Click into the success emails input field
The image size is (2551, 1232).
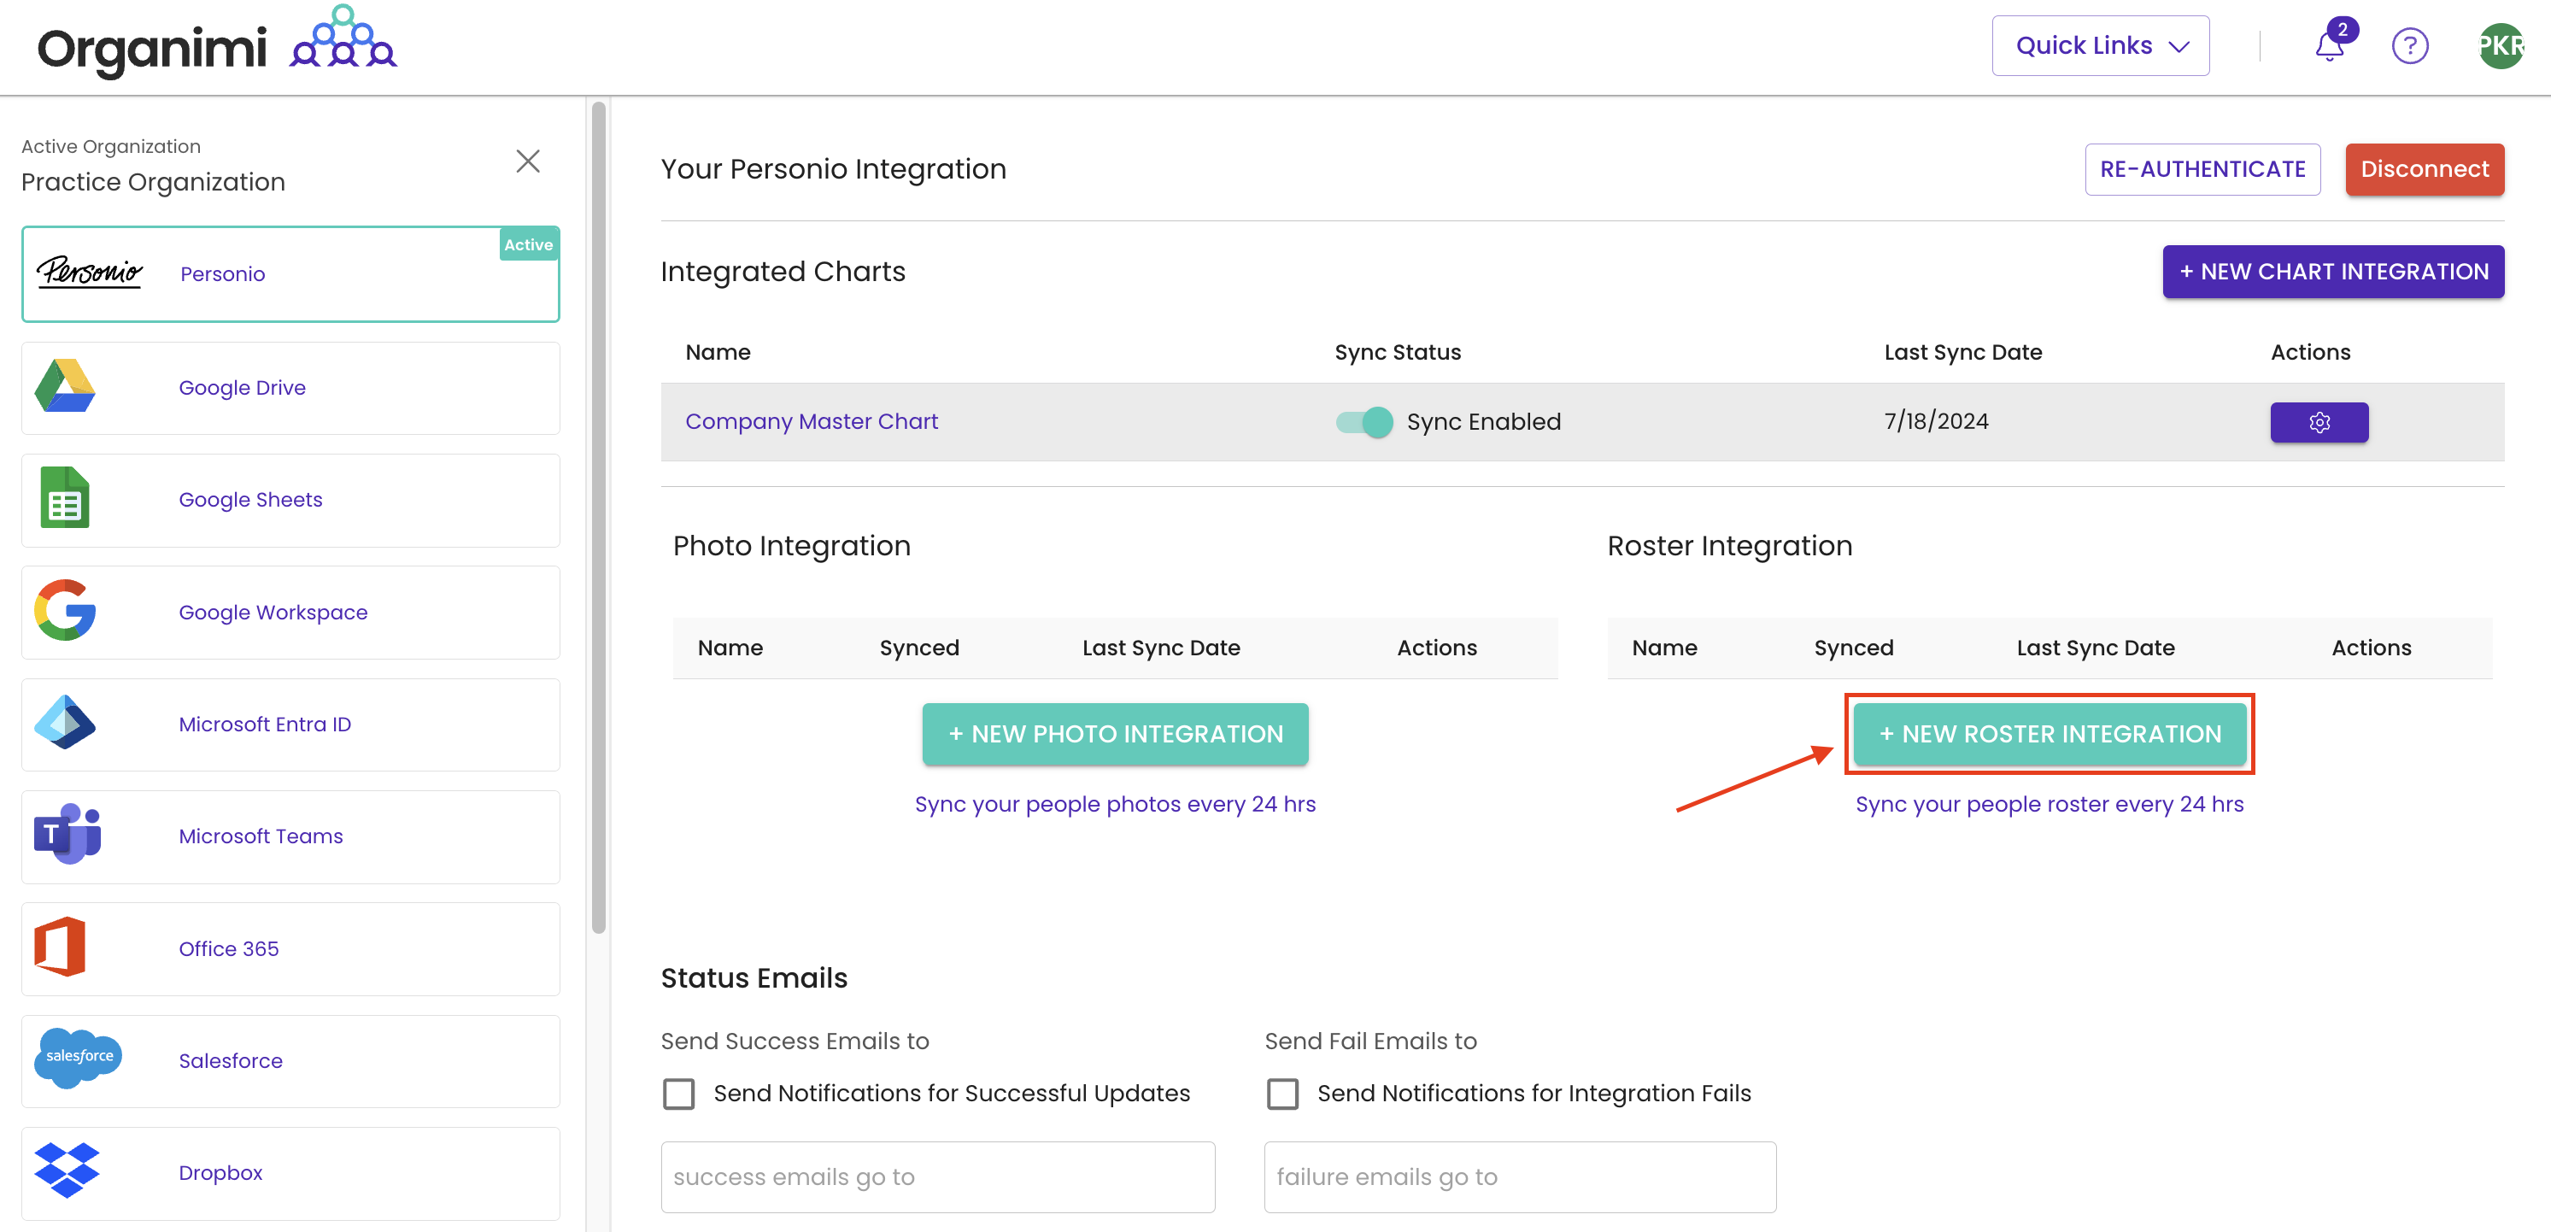pos(938,1176)
